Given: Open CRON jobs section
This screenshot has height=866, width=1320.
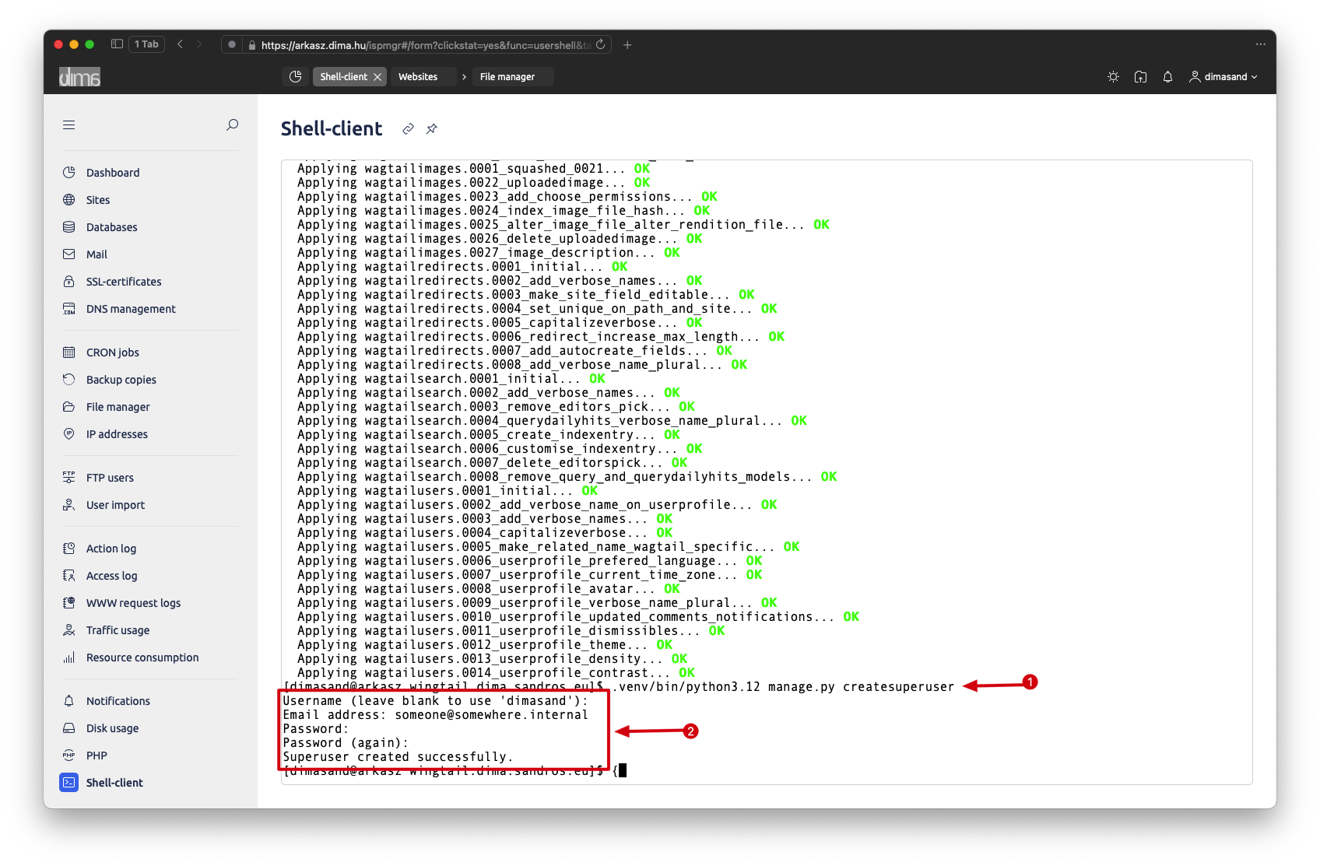Looking at the screenshot, I should click(x=113, y=352).
